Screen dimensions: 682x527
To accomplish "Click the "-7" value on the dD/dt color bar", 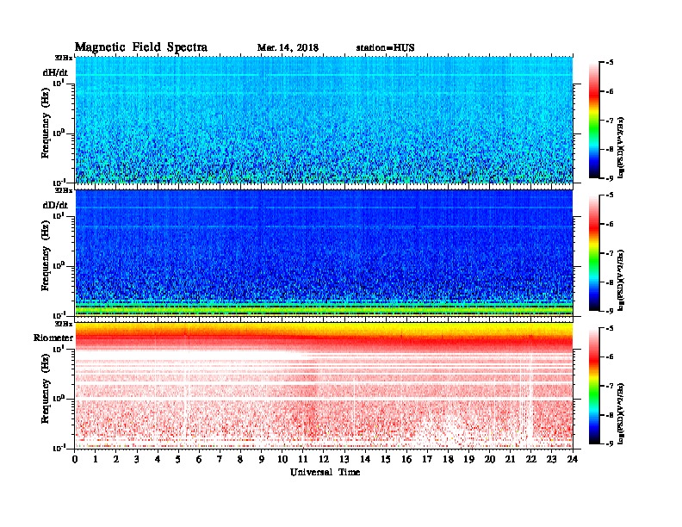I will [x=610, y=253].
